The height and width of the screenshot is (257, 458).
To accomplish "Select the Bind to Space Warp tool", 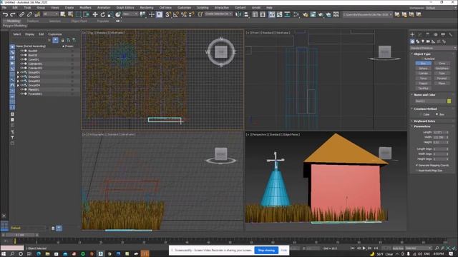I will 37,14.
